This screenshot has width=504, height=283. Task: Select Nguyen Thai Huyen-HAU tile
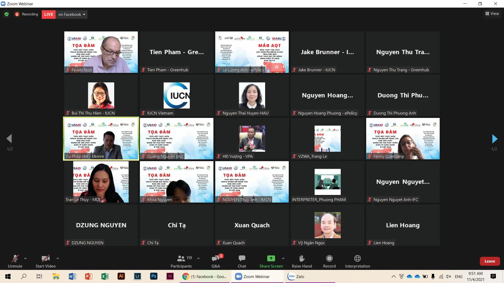point(252,95)
